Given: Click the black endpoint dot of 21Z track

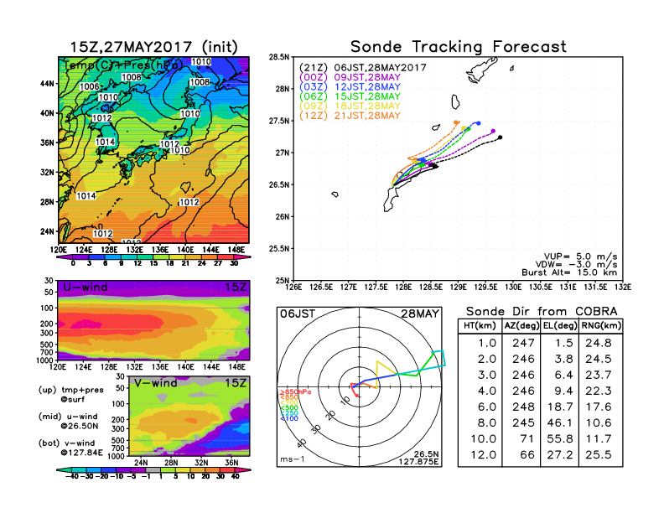Looking at the screenshot, I should (501, 137).
